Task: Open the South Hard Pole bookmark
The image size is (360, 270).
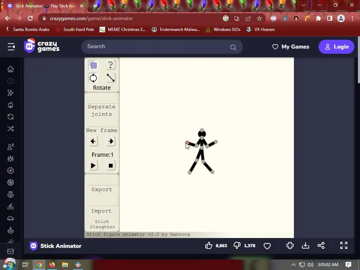Action: tap(75, 30)
